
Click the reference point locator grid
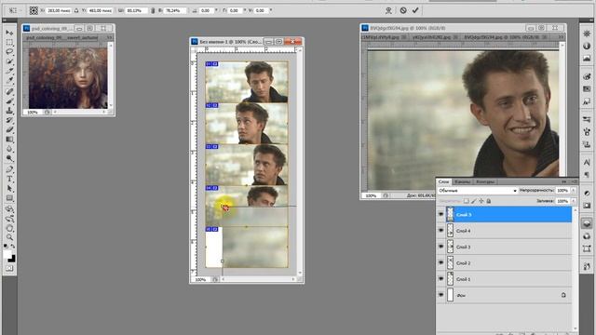pos(34,10)
